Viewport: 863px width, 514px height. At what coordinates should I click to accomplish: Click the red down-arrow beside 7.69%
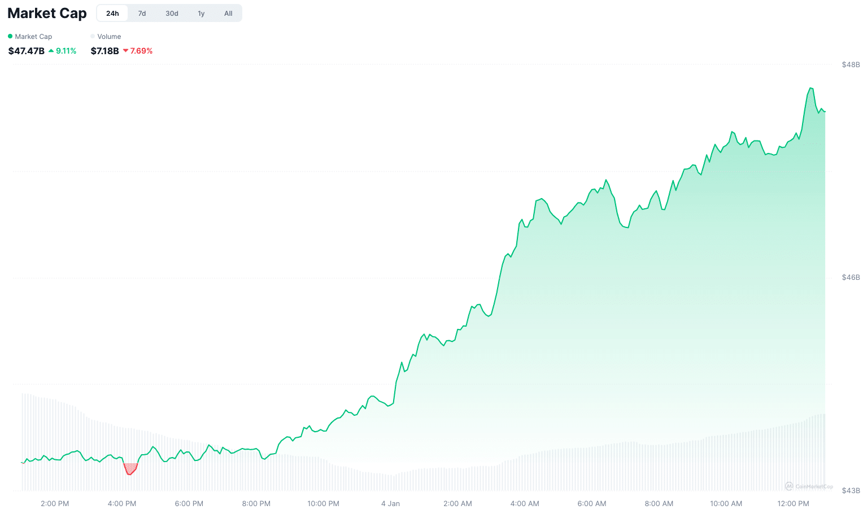pyautogui.click(x=126, y=51)
